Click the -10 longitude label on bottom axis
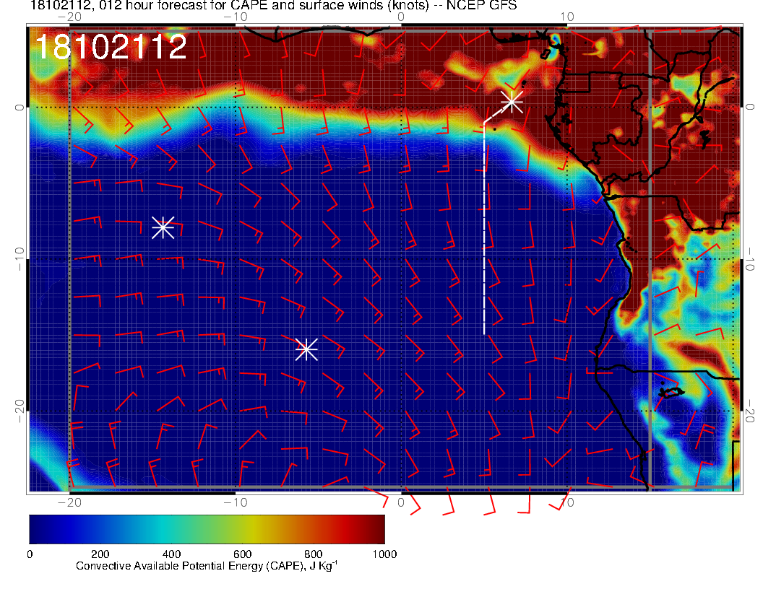The image size is (763, 589). [236, 502]
